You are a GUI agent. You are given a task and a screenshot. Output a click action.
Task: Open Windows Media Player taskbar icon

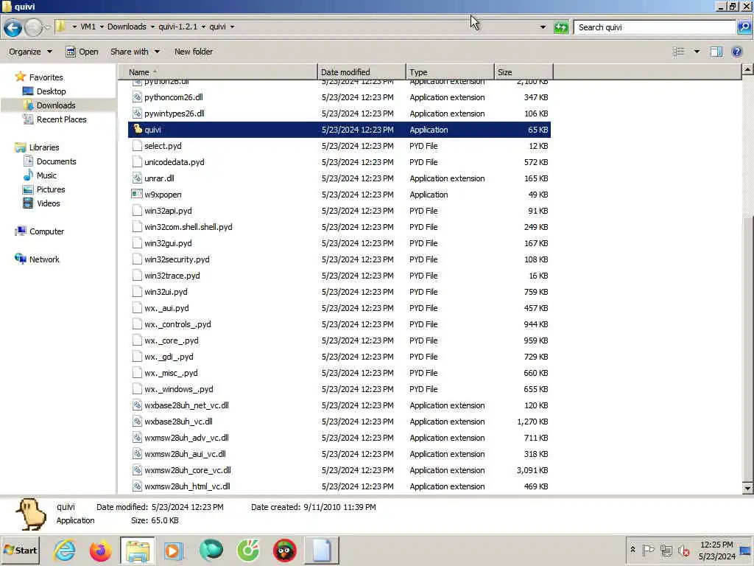tap(174, 551)
